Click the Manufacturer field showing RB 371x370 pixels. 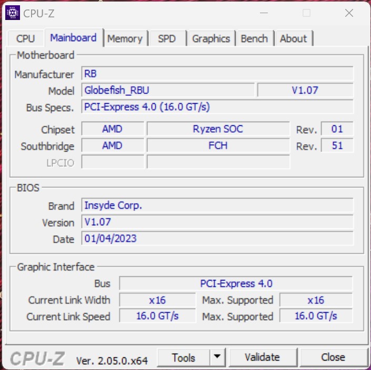click(x=217, y=74)
